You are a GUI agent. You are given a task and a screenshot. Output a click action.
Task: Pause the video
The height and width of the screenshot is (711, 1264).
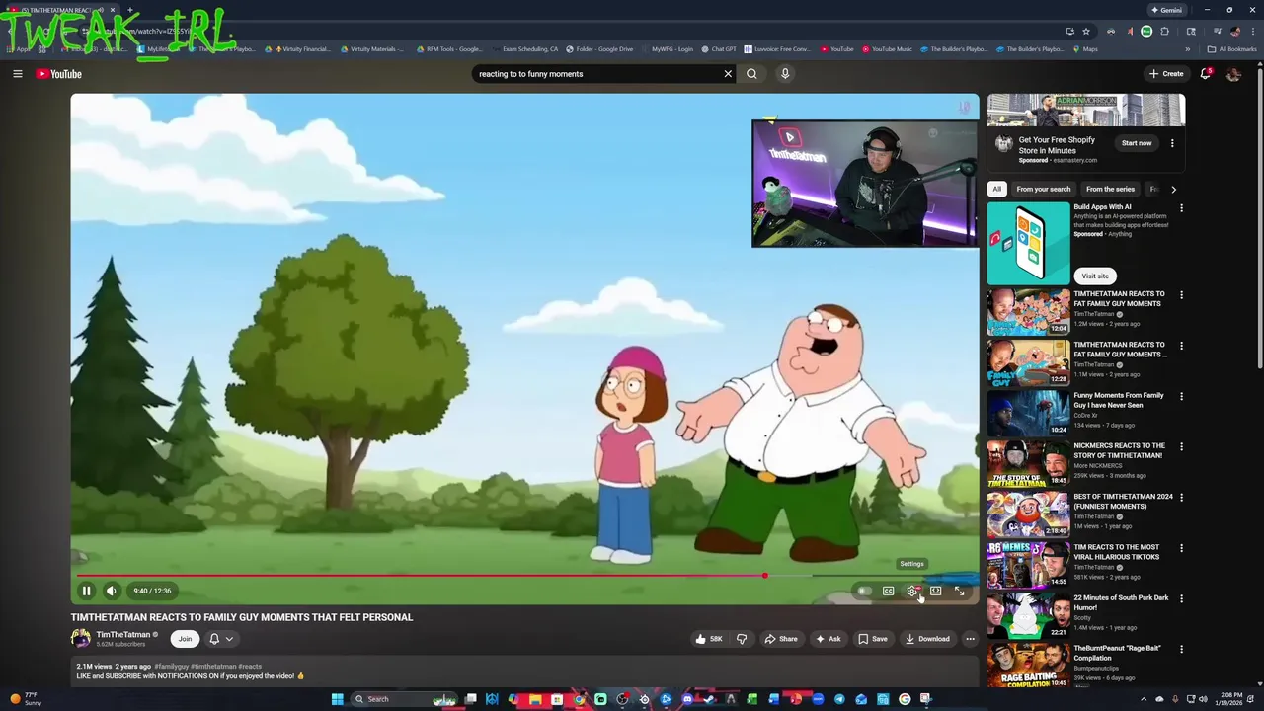click(x=86, y=591)
